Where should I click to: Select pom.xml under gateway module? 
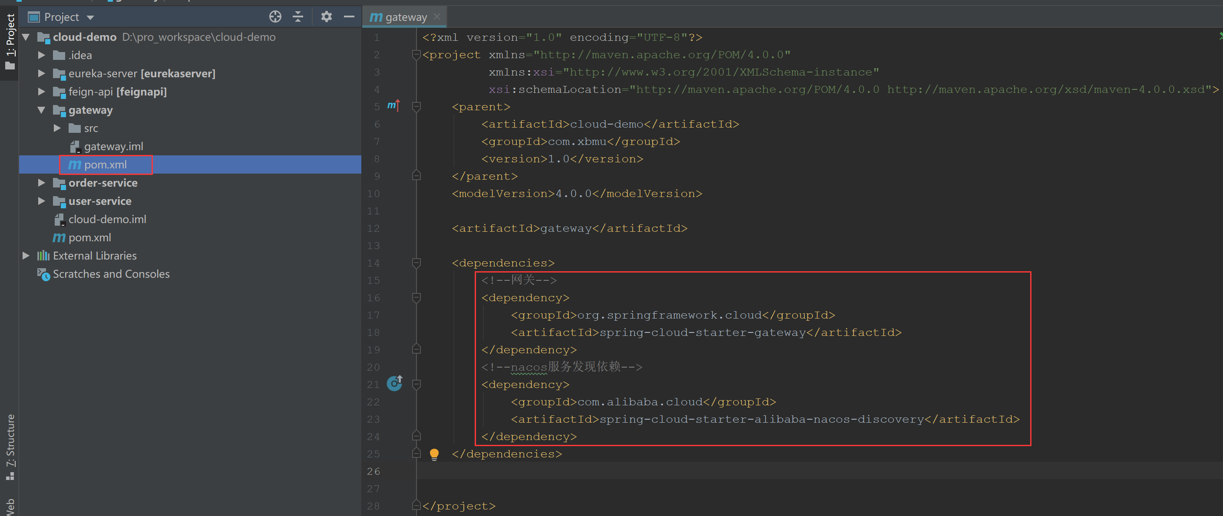click(106, 164)
